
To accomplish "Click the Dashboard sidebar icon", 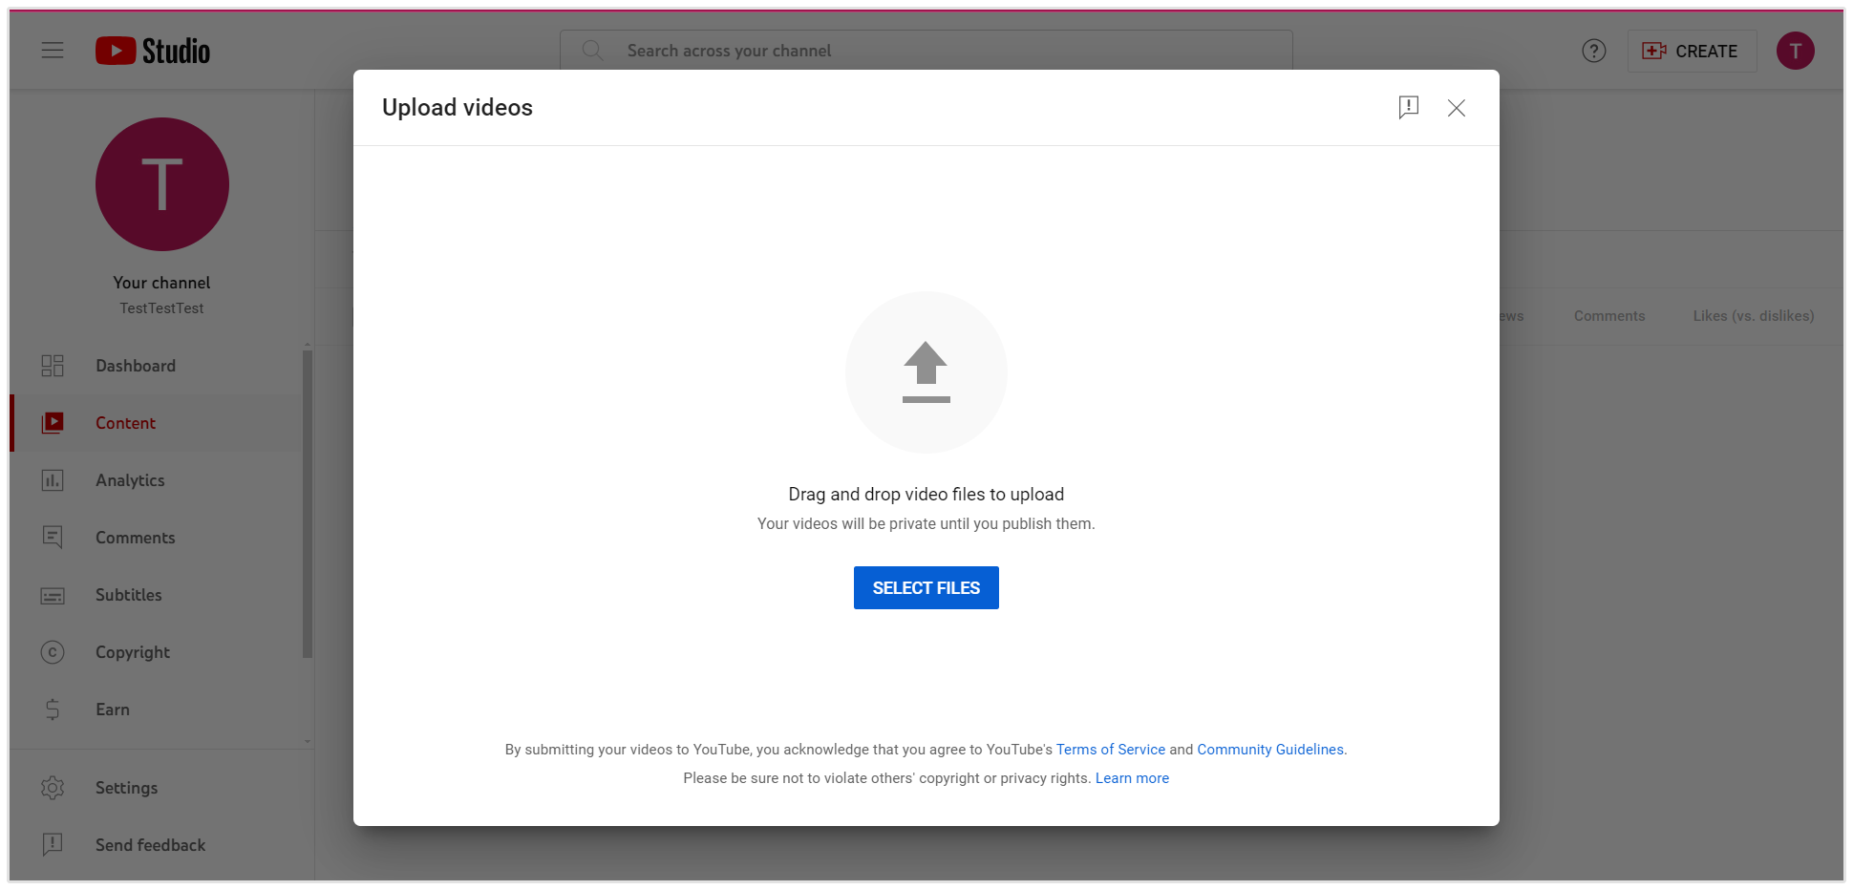I will click(x=53, y=366).
